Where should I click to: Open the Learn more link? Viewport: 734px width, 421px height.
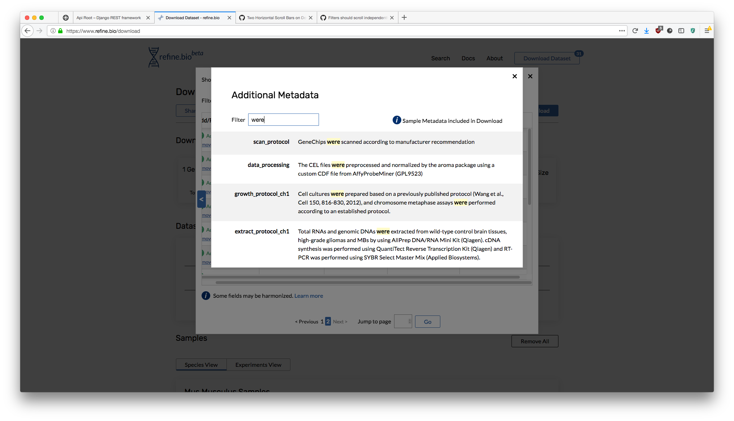[308, 296]
